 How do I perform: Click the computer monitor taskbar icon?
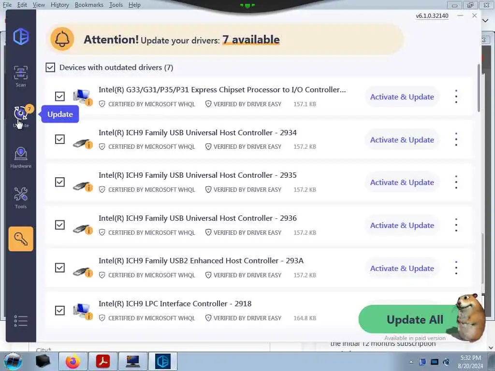[133, 361]
